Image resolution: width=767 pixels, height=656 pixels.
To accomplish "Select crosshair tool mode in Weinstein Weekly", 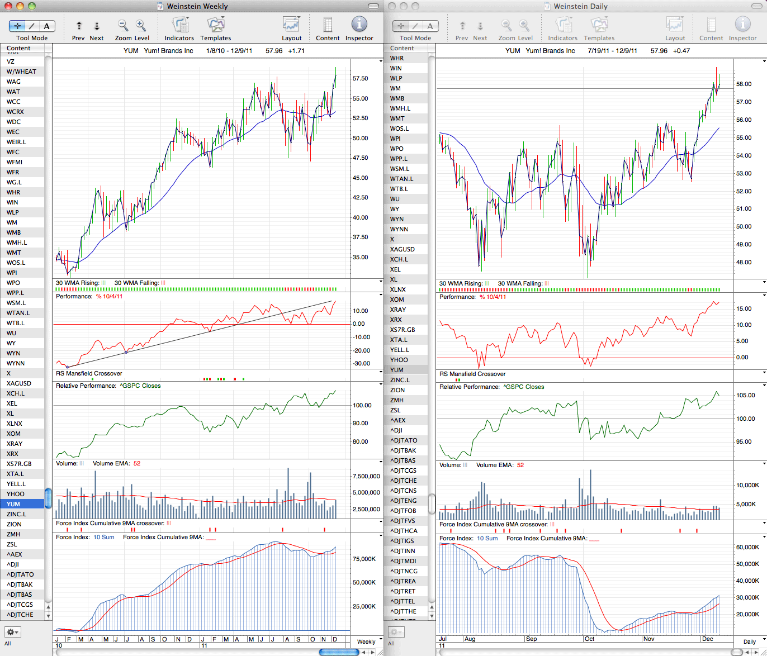I will (x=17, y=26).
